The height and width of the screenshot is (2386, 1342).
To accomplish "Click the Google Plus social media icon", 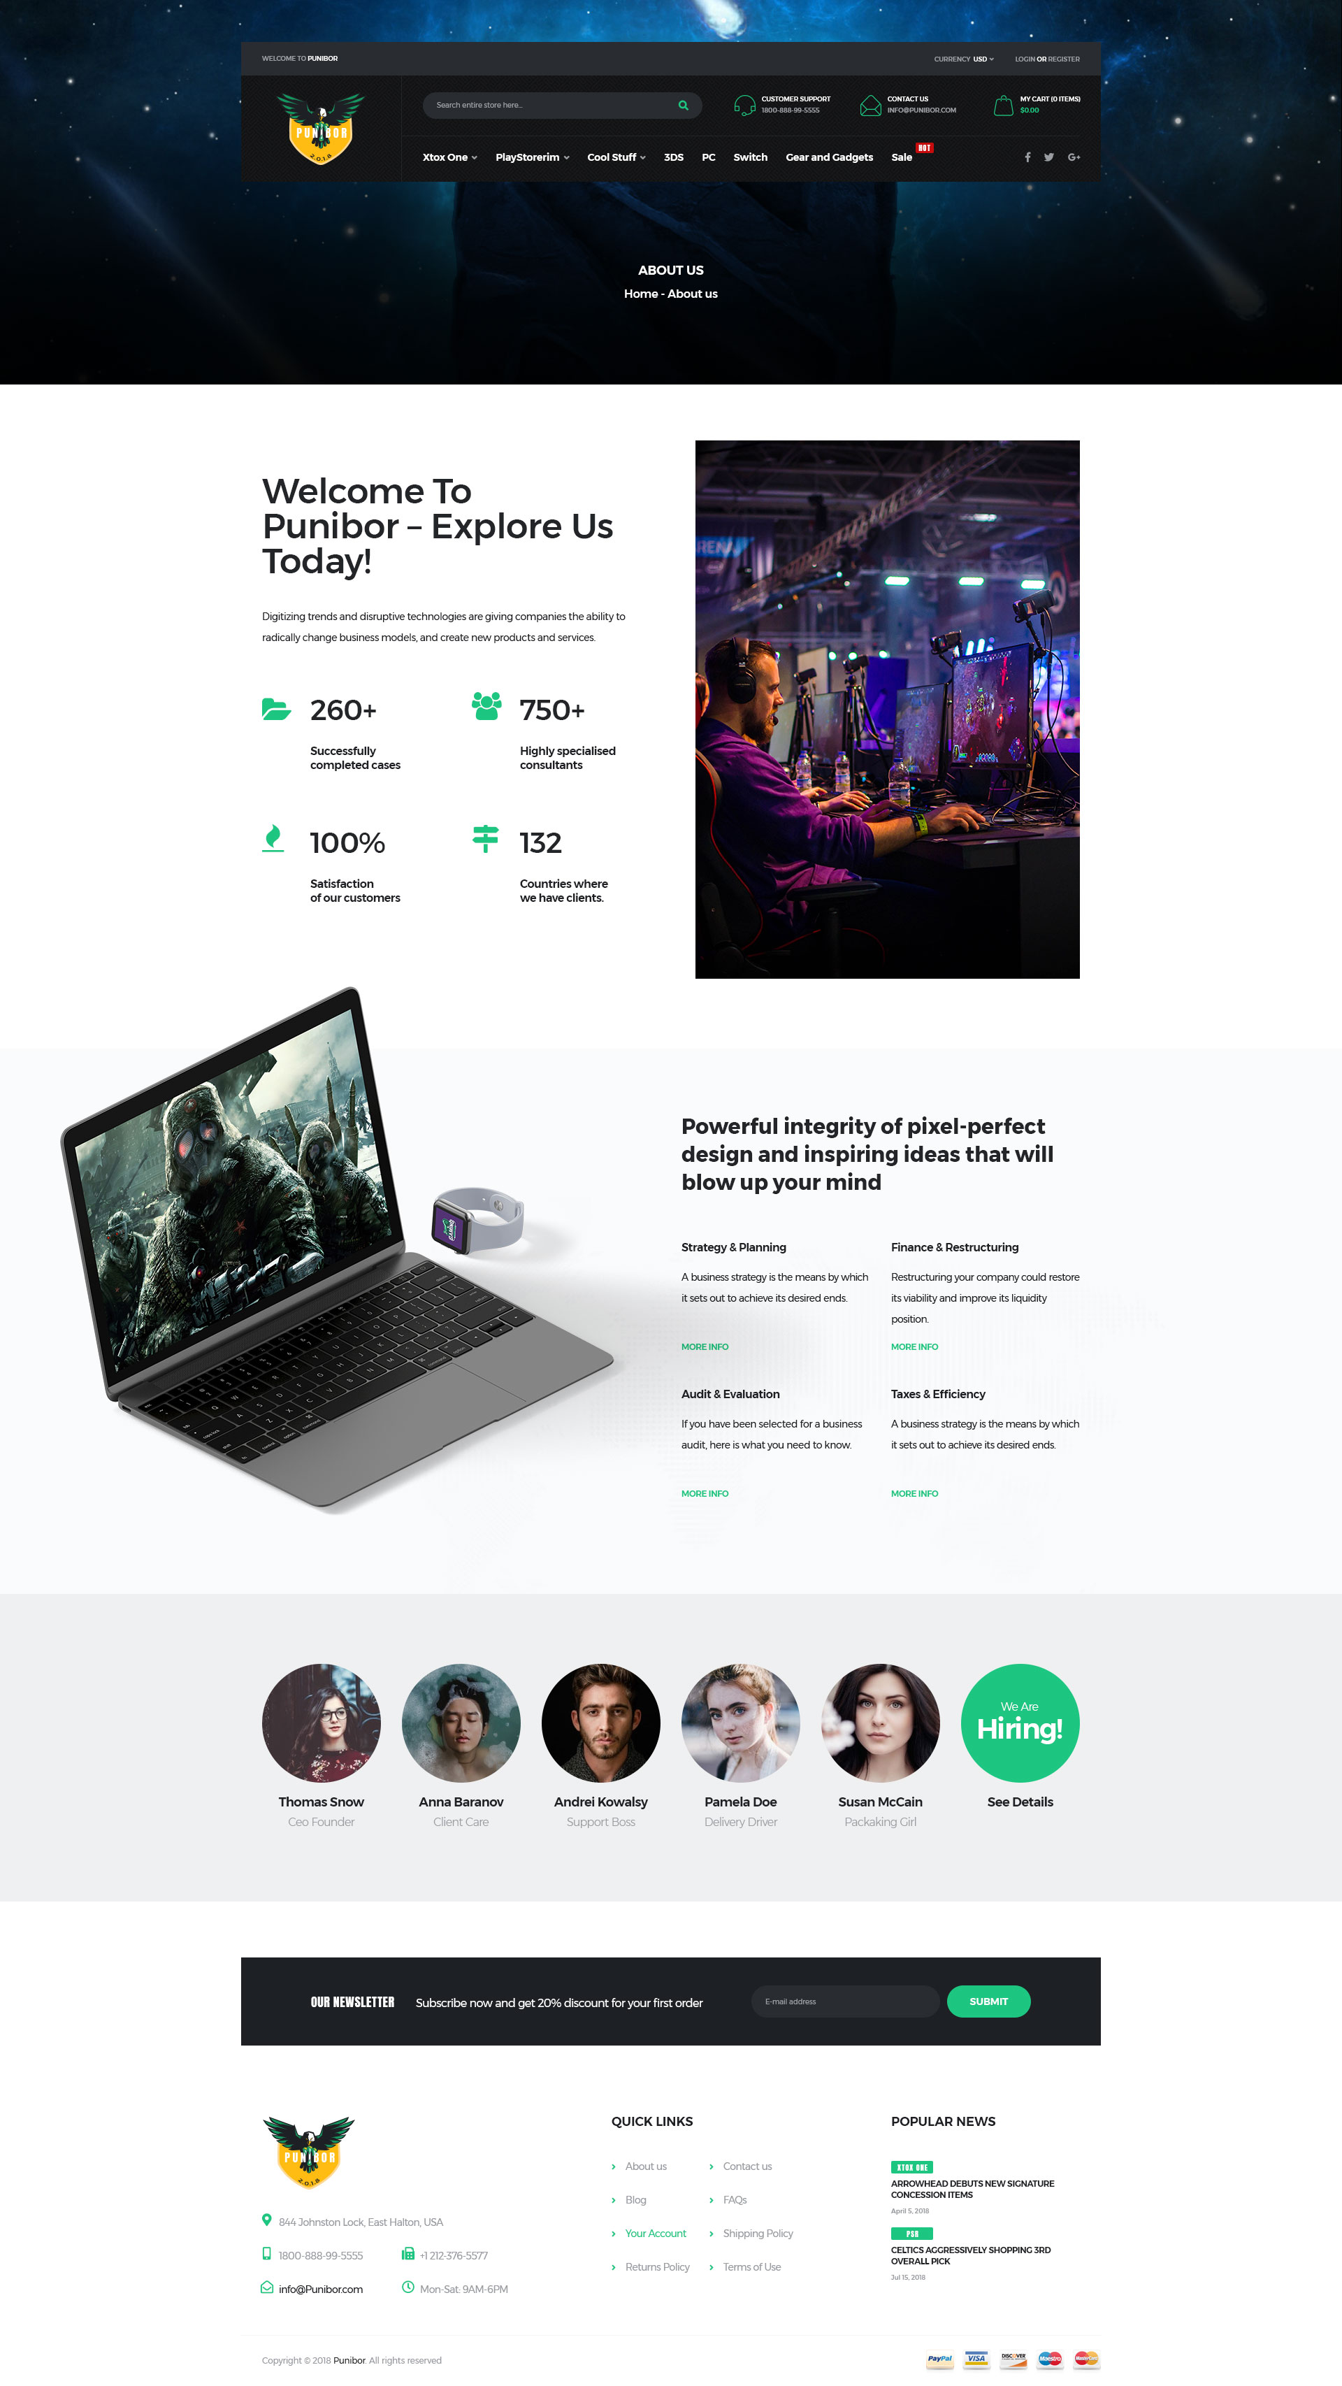I will pos(1074,157).
